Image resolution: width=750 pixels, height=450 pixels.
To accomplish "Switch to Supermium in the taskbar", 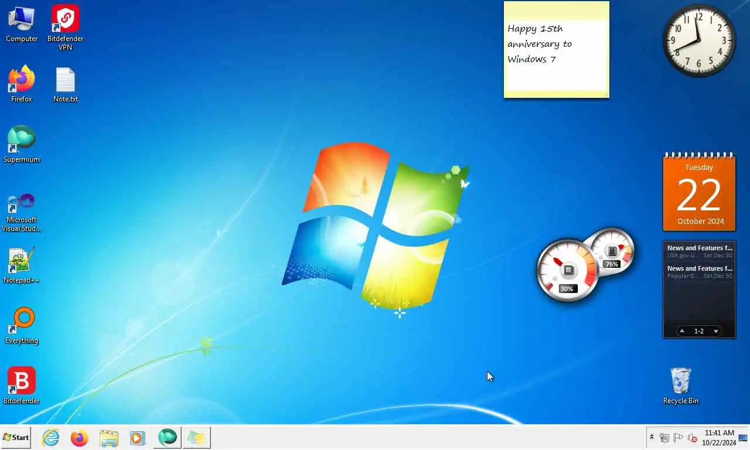I will pos(167,438).
